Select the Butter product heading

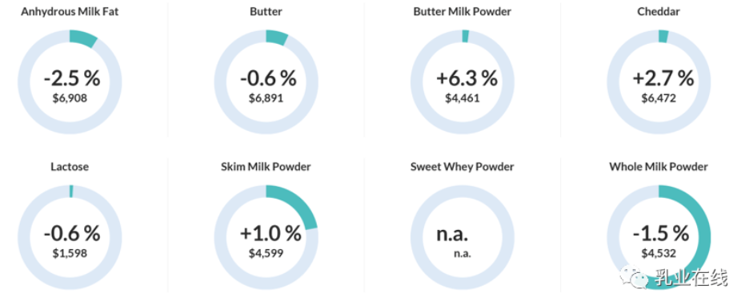(x=266, y=12)
